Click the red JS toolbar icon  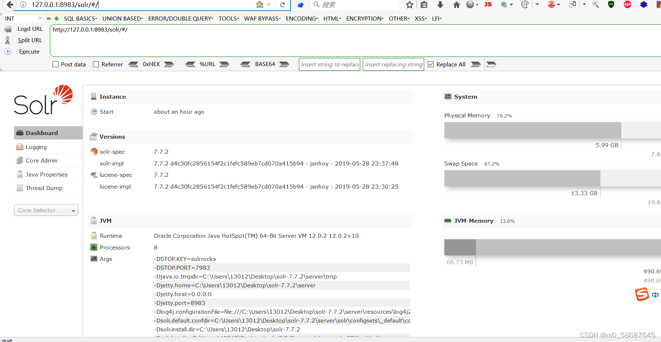pyautogui.click(x=488, y=4)
